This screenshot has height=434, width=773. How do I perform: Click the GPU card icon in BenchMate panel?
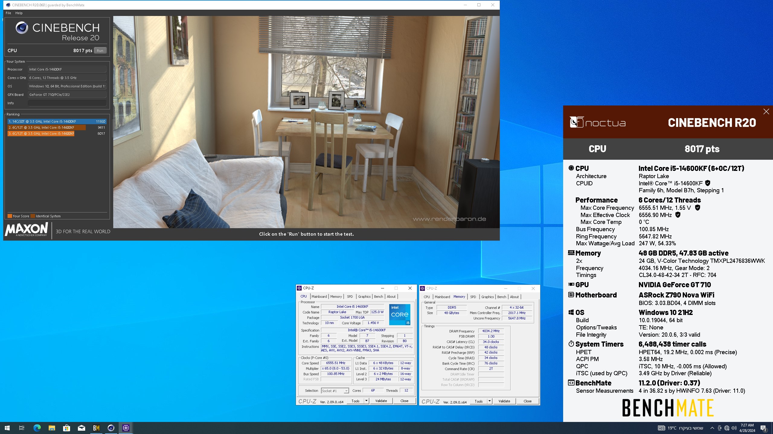571,284
